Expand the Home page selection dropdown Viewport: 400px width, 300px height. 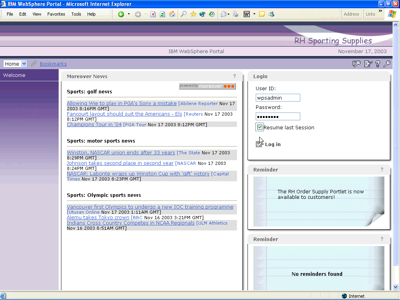tap(24, 64)
